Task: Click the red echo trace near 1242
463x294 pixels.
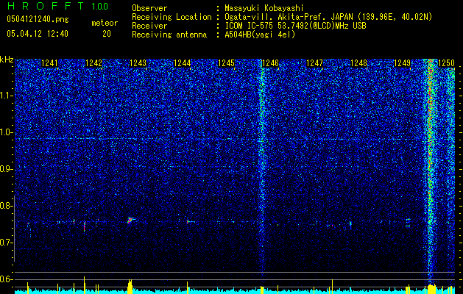Action: (84, 226)
